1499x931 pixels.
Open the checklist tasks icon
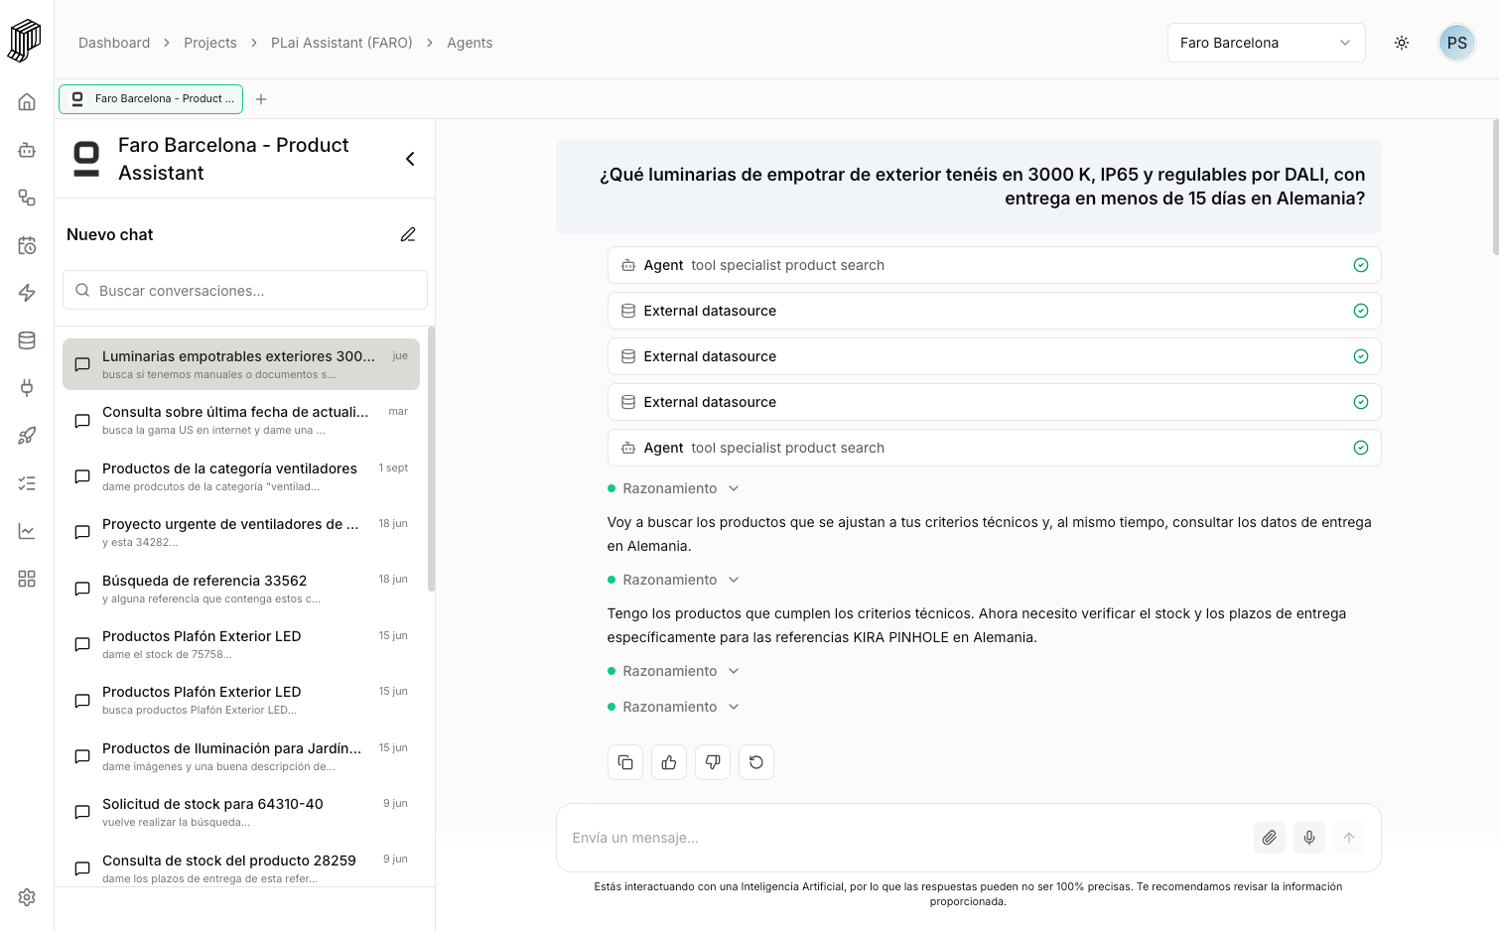[x=27, y=483]
